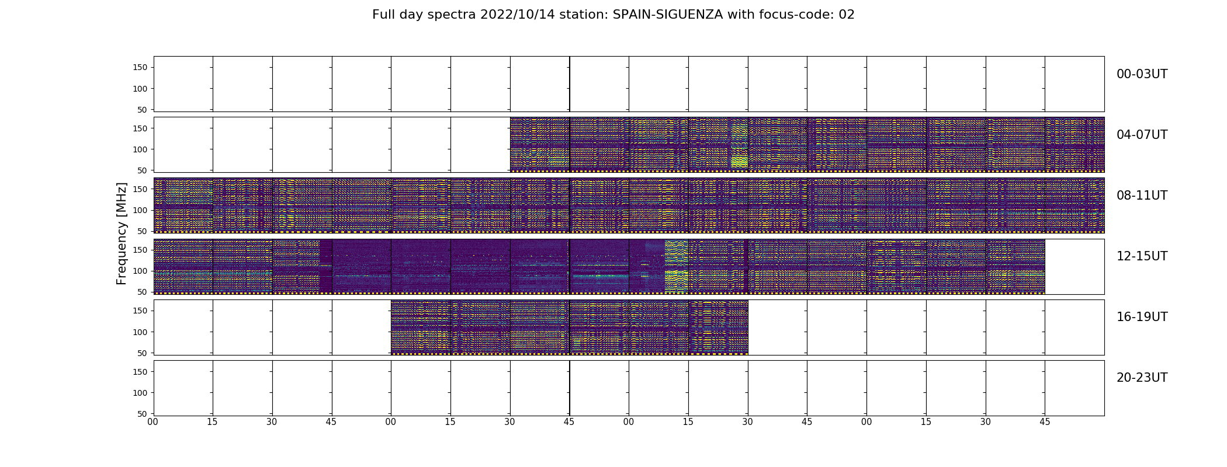The image size is (1227, 467).
Task: Click the 150 tick label of the 04-07UT row
Action: click(140, 128)
